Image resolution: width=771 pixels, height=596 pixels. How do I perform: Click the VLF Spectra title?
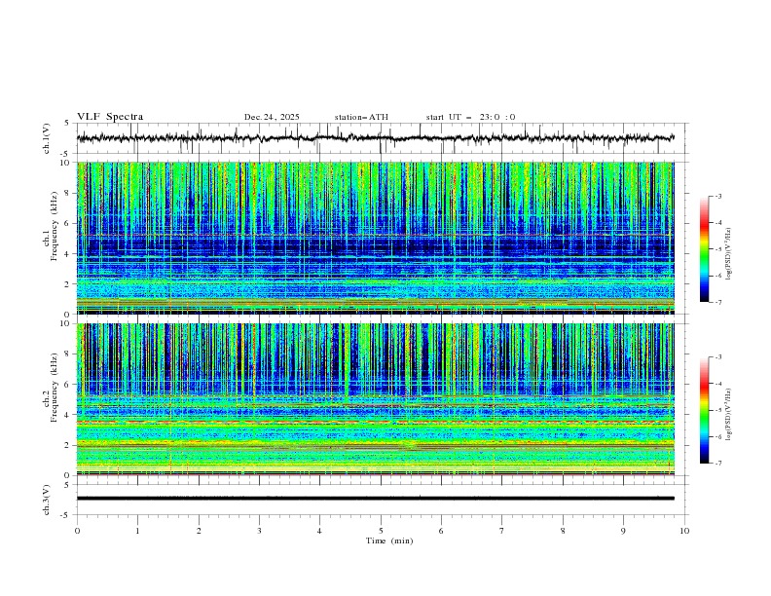coord(110,117)
